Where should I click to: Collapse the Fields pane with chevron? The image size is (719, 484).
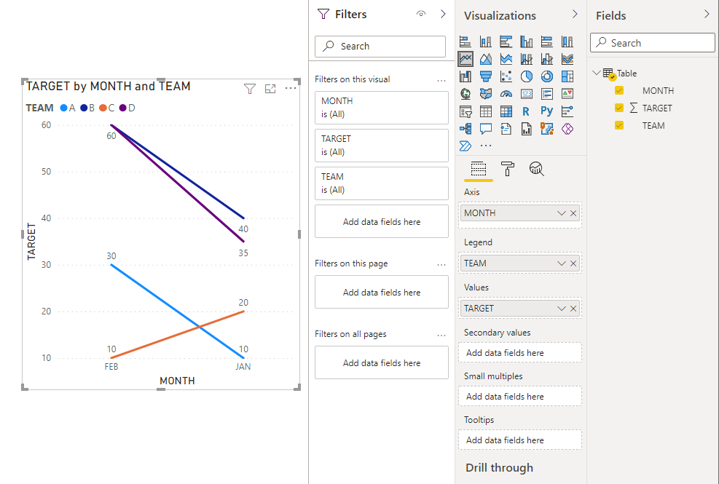tap(707, 15)
